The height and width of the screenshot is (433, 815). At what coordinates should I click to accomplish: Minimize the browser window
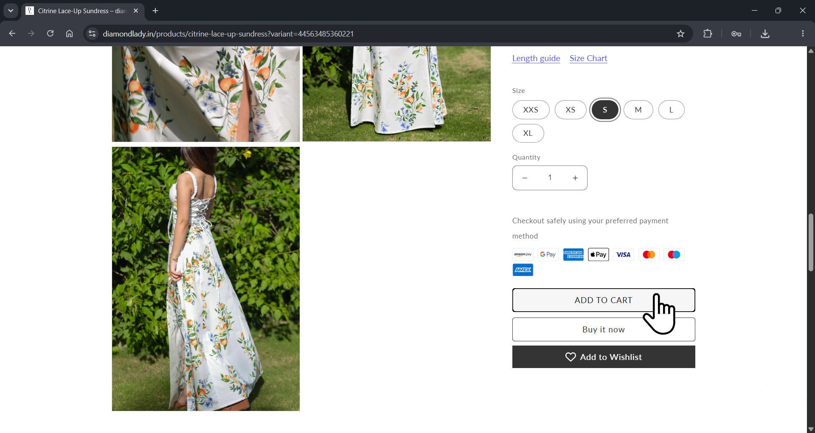pos(754,11)
